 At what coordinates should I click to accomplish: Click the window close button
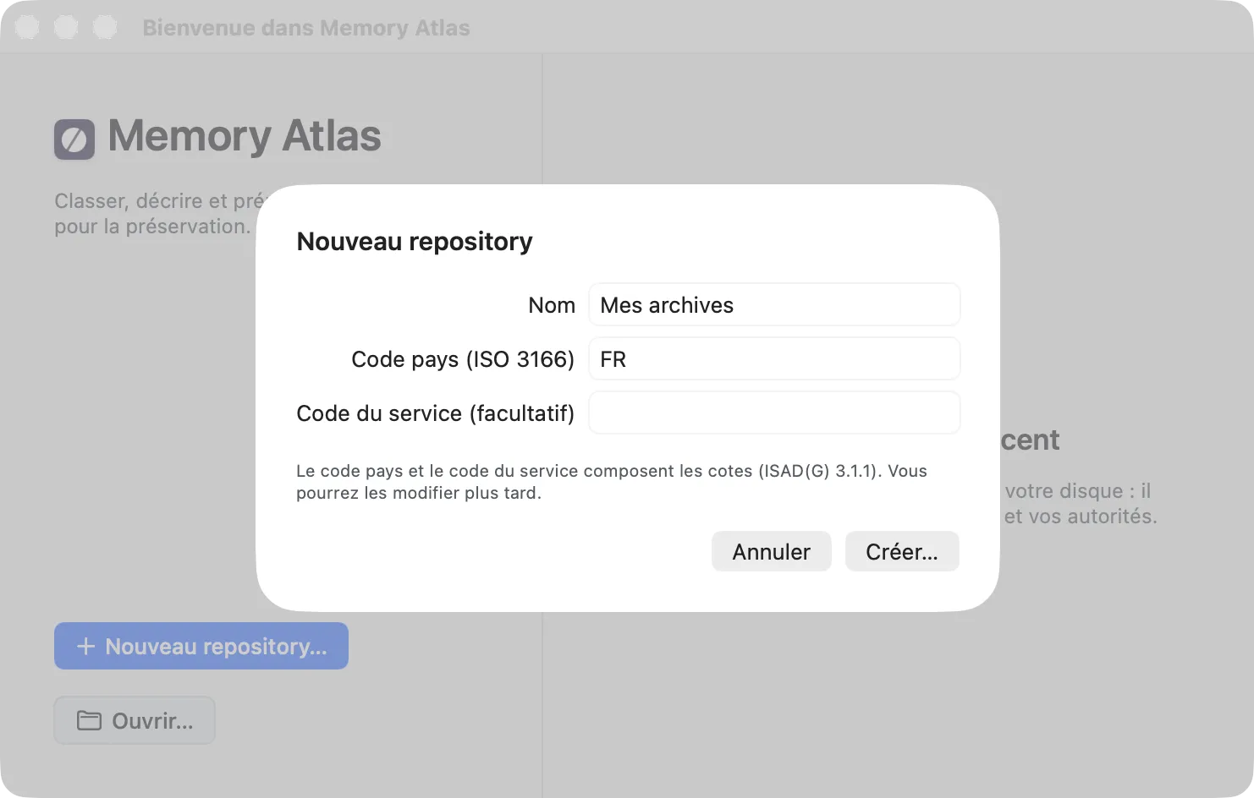click(27, 27)
